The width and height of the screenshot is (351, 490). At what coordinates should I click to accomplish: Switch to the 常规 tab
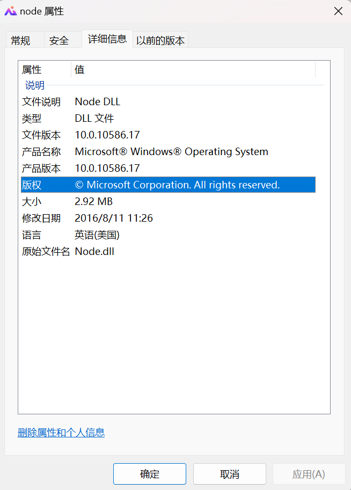point(24,40)
